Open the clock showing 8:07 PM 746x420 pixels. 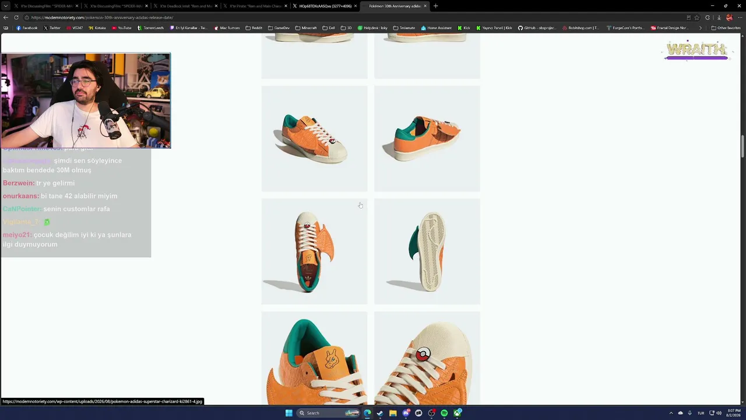tap(733, 413)
